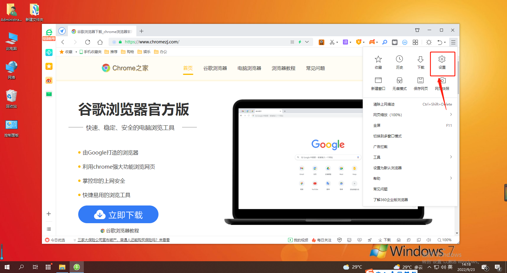Click the heart health status bar icon
This screenshot has width=507, height=273.
tap(359, 240)
